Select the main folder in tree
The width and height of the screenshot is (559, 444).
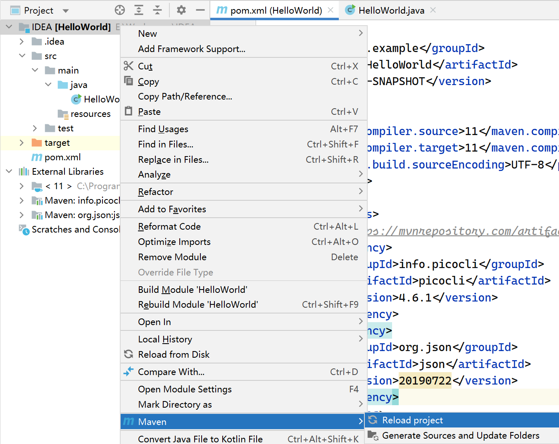(x=62, y=70)
